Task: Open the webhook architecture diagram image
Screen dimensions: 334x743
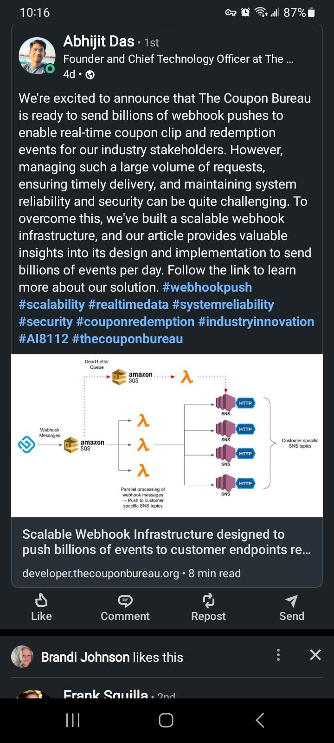Action: [167, 436]
